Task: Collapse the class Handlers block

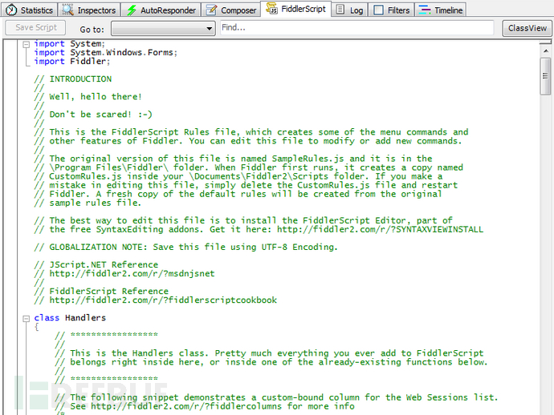Action: 26,319
